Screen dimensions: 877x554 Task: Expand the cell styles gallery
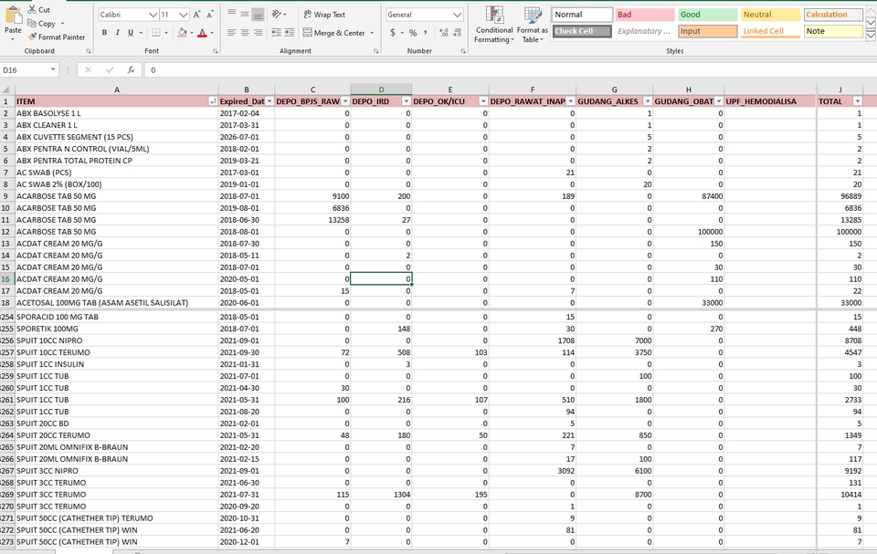pos(871,36)
